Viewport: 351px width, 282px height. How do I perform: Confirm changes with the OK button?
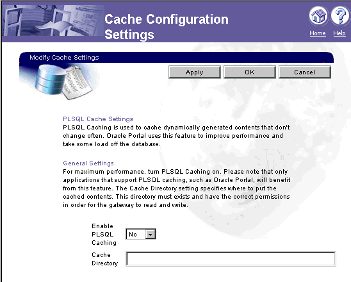click(x=249, y=72)
